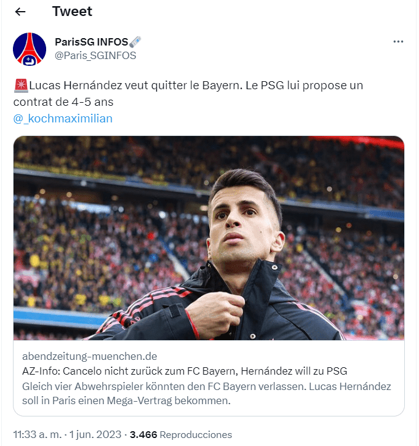Click the 'contrat de 4-5 ans' text line

[63, 102]
